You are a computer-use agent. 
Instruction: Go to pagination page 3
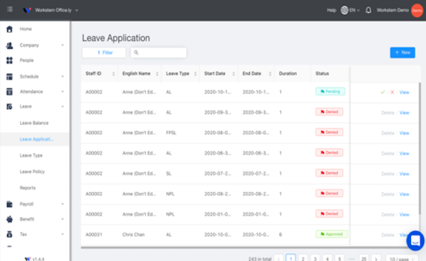(x=315, y=259)
